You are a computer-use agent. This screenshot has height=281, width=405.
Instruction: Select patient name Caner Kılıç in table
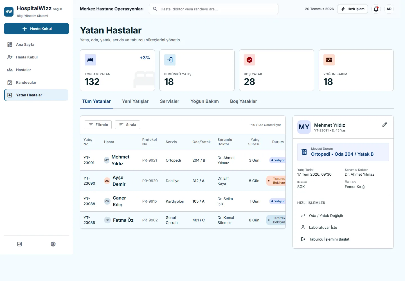(x=119, y=201)
